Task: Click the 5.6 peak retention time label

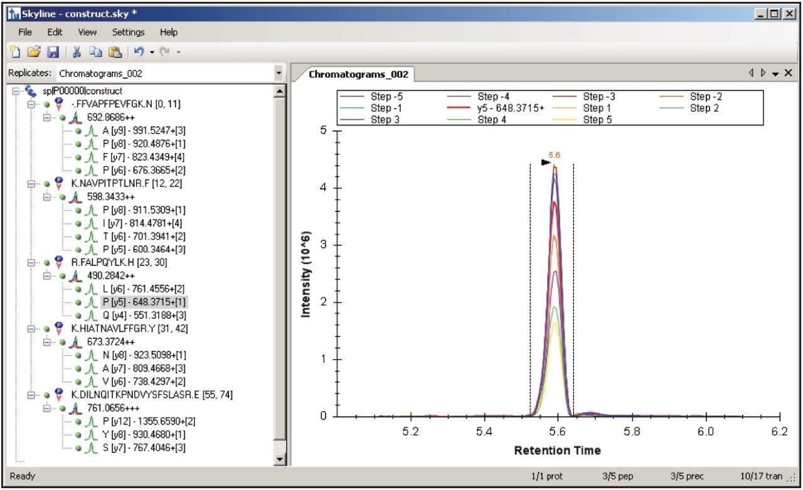Action: pyautogui.click(x=554, y=154)
